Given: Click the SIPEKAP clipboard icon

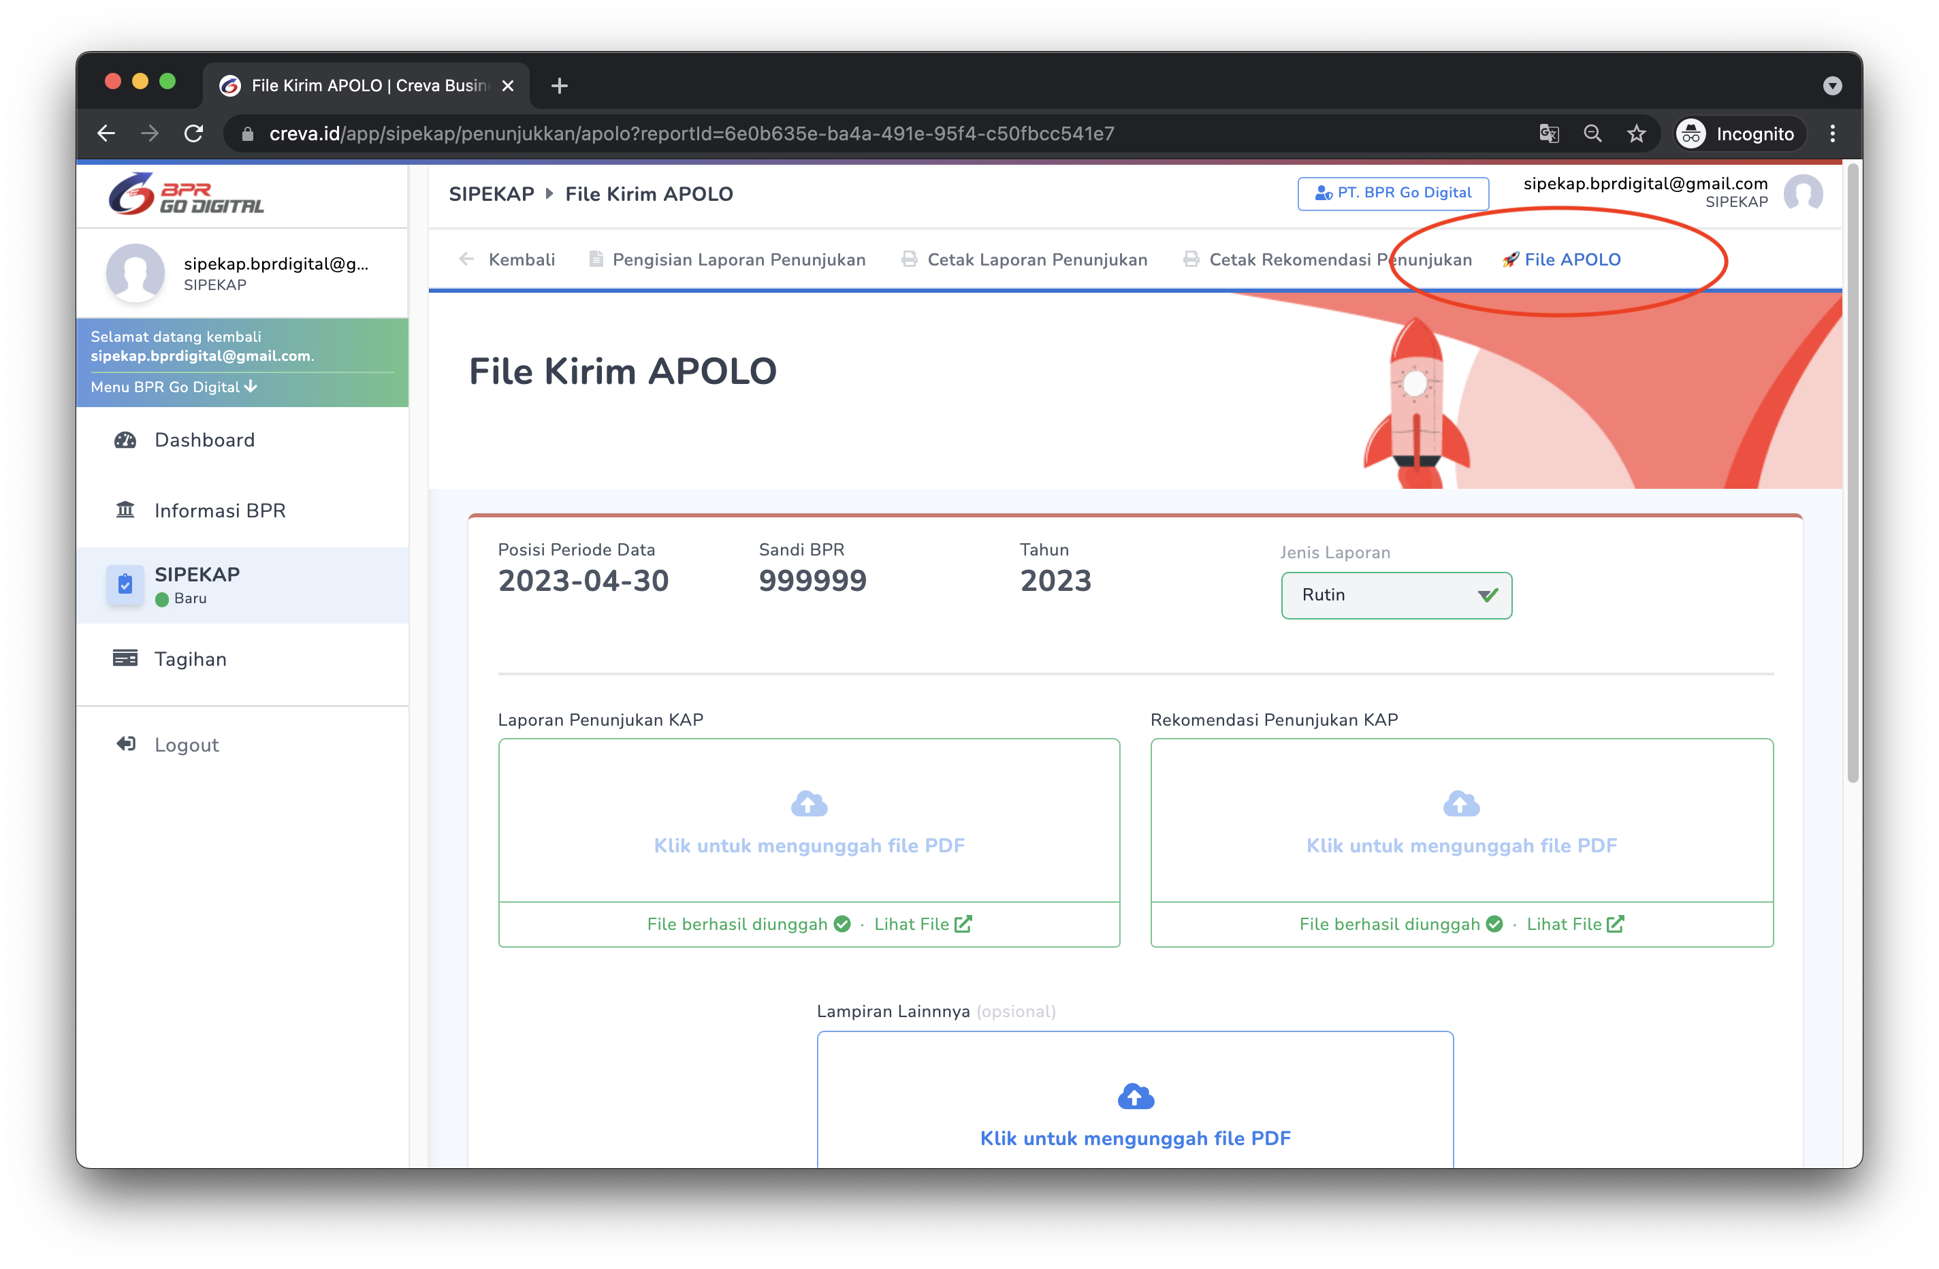Looking at the screenshot, I should tap(125, 584).
